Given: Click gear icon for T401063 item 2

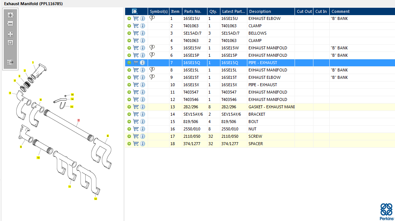Looking at the screenshot, I should (x=129, y=26).
